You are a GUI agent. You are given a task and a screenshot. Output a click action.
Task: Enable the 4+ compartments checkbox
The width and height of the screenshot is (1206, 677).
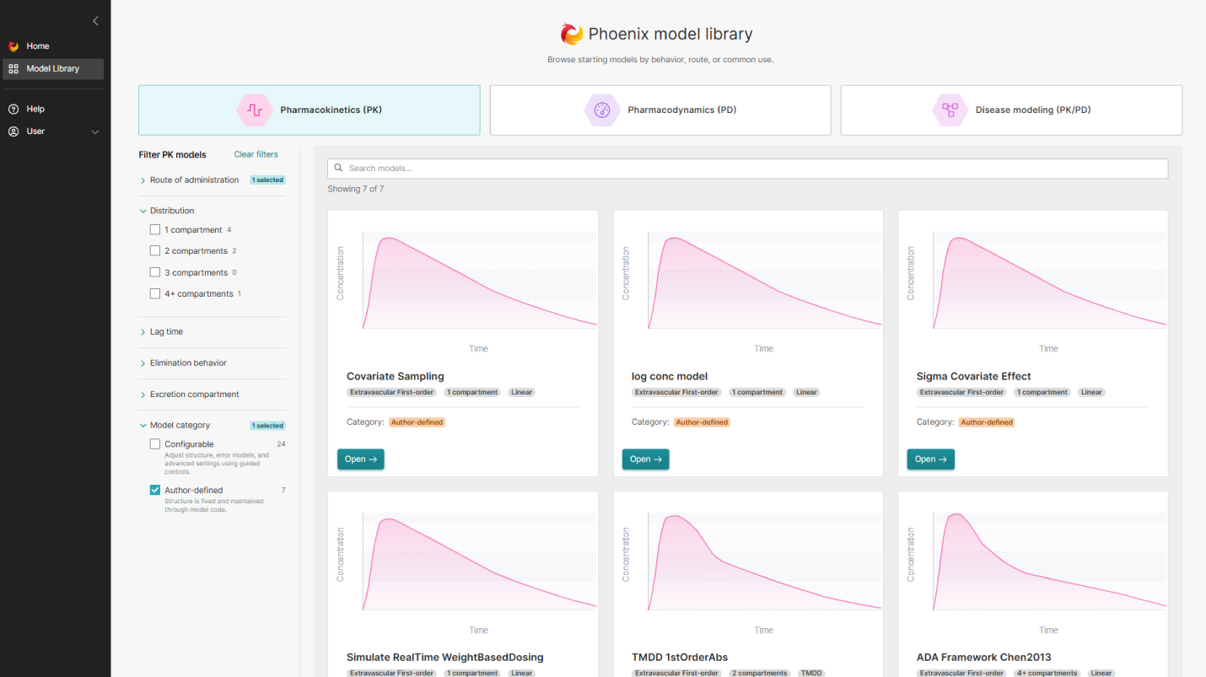click(155, 293)
